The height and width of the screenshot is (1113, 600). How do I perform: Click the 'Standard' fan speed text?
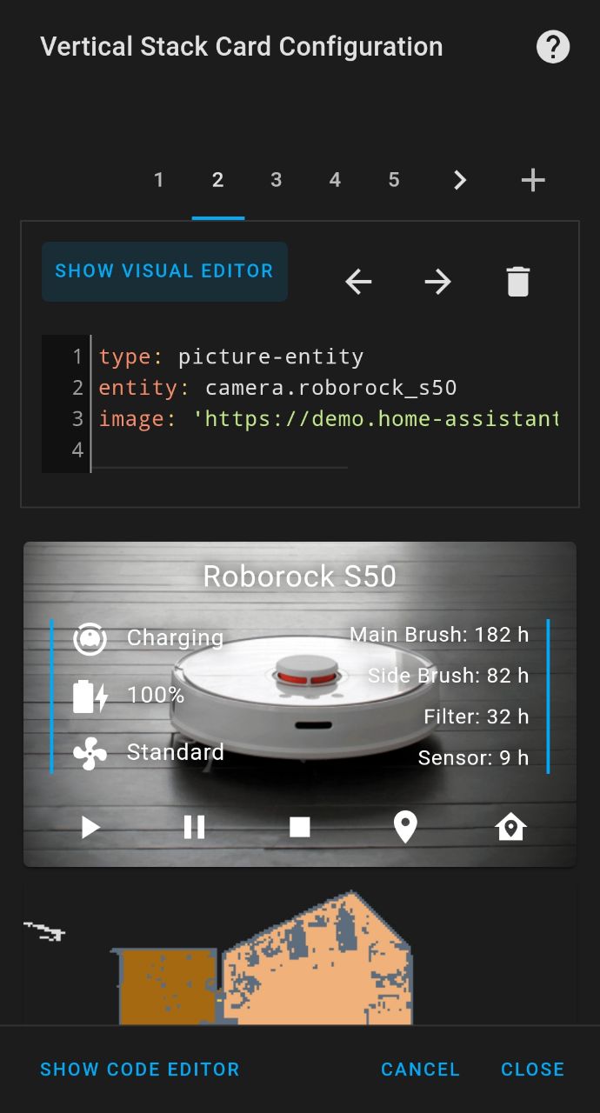176,752
